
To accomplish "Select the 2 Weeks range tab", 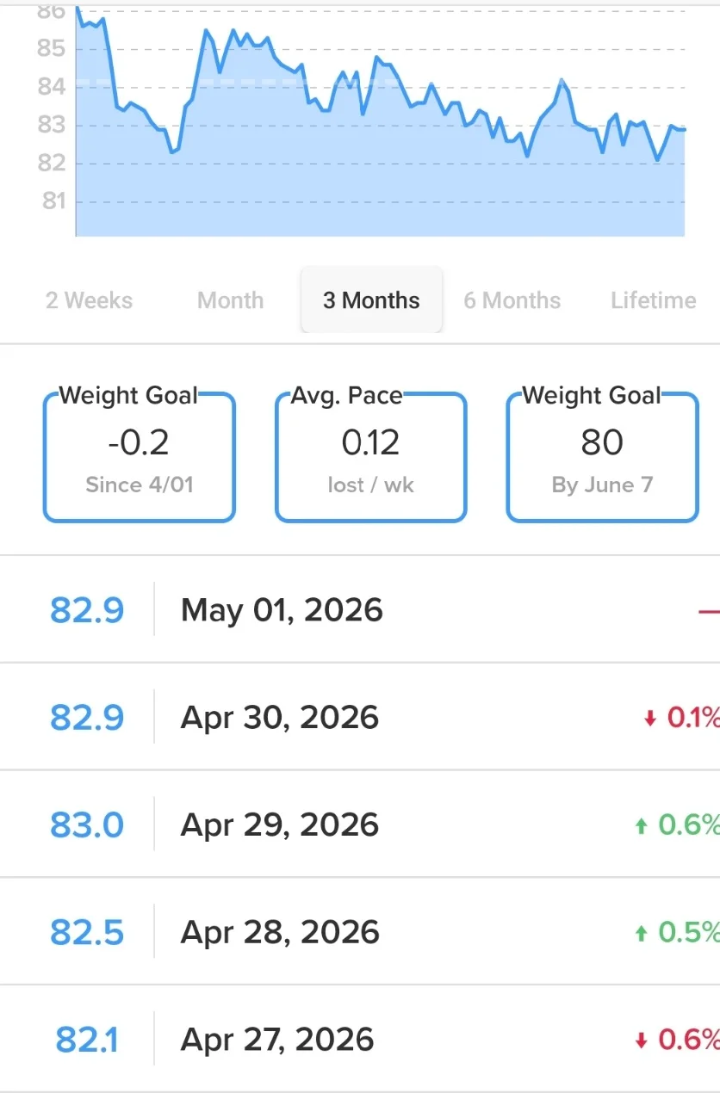I will (90, 300).
